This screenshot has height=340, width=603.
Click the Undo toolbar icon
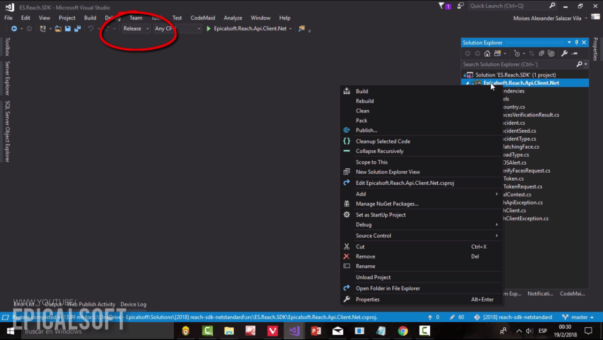click(90, 28)
